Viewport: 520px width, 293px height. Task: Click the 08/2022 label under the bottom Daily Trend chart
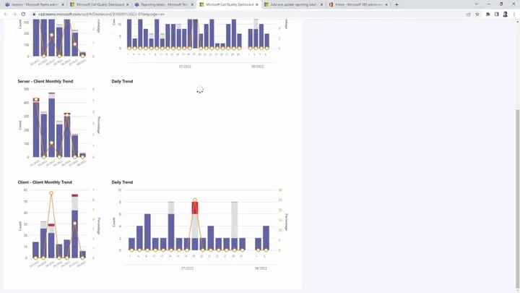[x=261, y=268]
